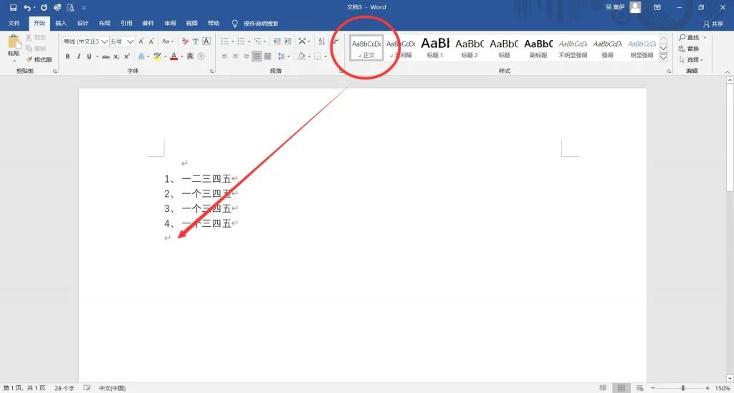
Task: Apply distributed alignment
Action: coord(268,56)
